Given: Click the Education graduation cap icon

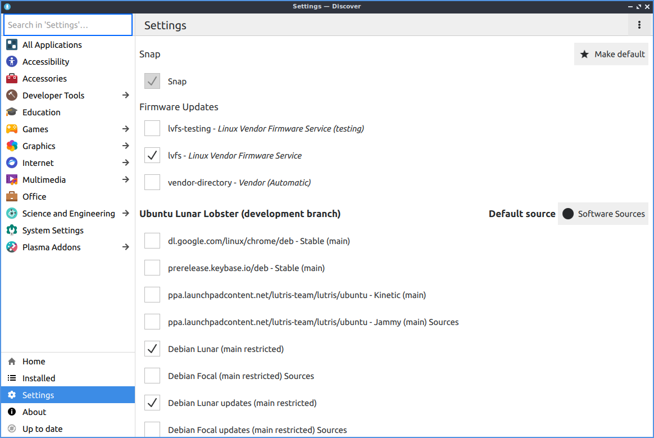Looking at the screenshot, I should 12,112.
